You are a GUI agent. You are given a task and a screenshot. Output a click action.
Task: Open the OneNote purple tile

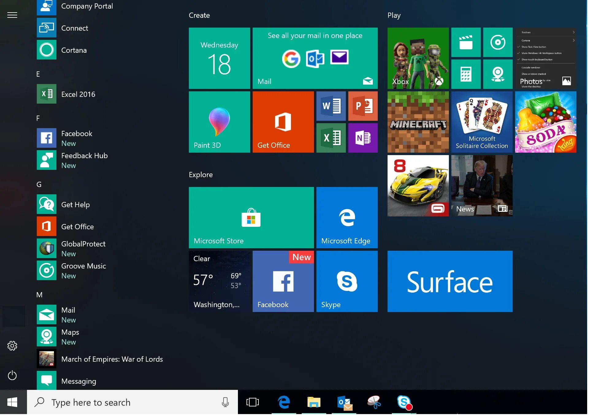[363, 138]
